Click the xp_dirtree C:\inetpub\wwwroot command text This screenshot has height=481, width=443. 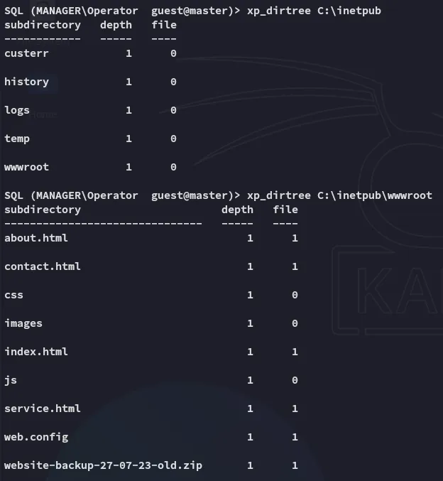pos(339,195)
